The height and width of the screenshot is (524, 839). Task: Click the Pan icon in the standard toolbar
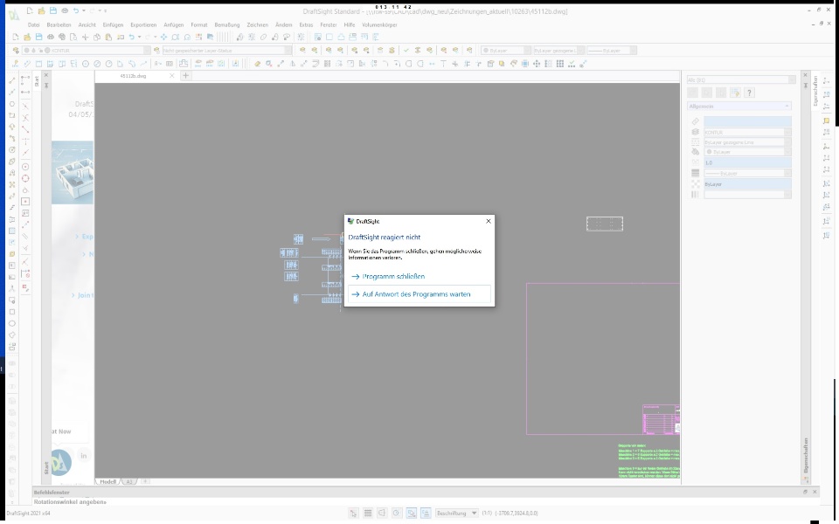click(163, 37)
